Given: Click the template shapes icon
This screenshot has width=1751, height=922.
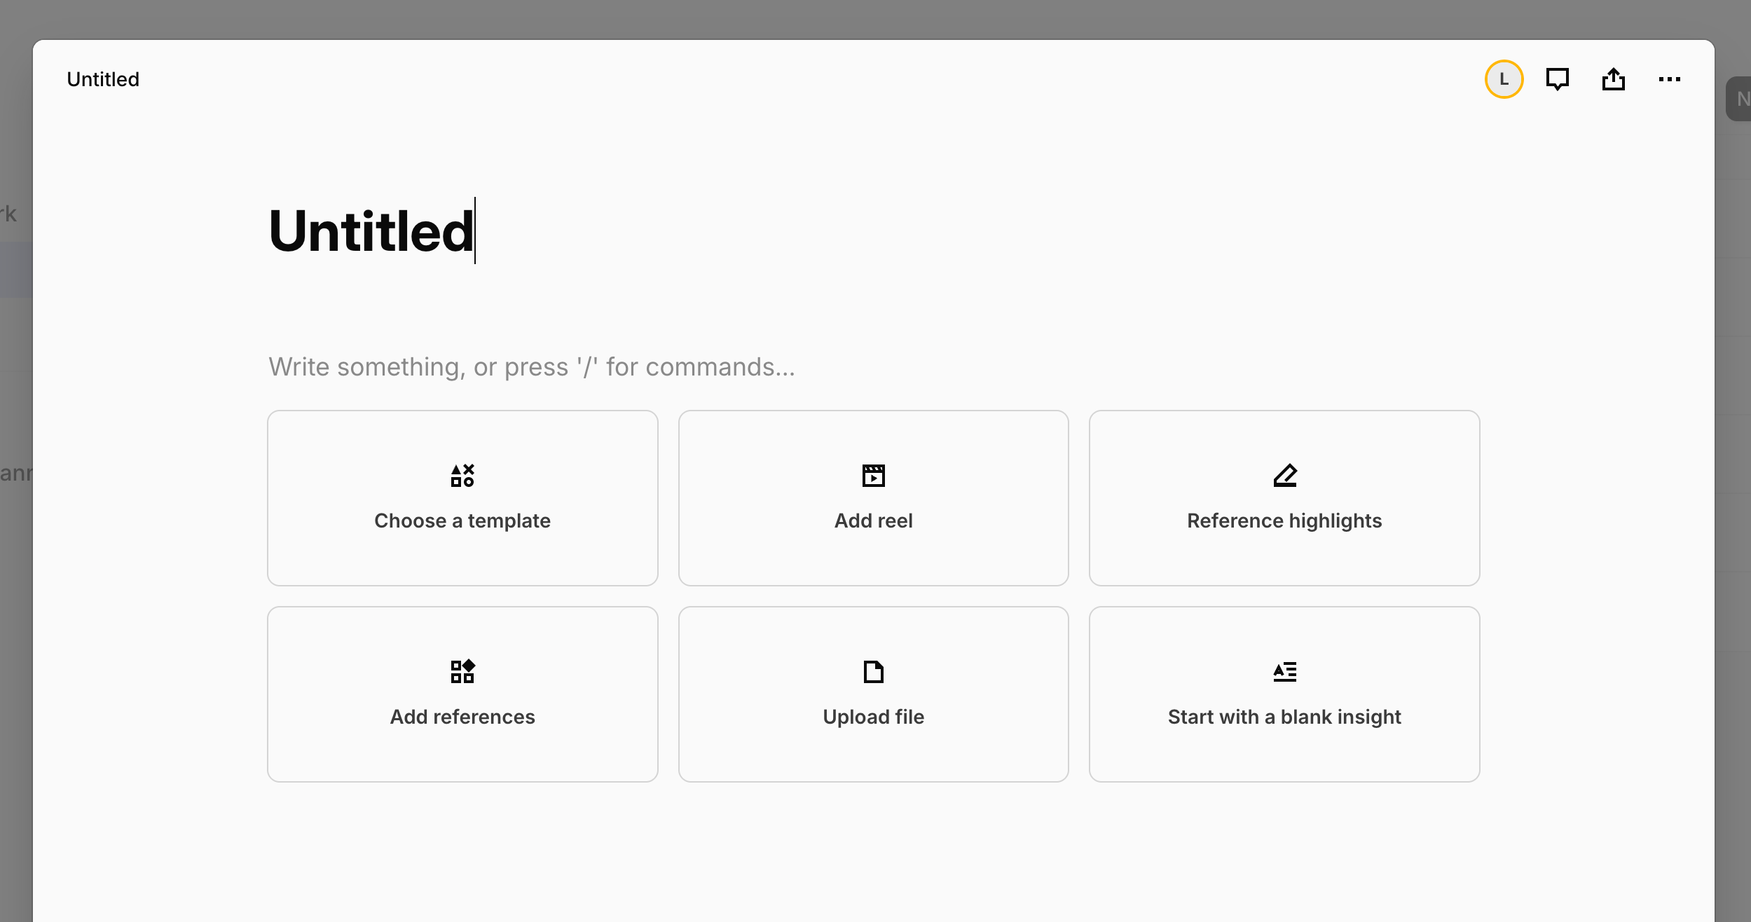Looking at the screenshot, I should pyautogui.click(x=462, y=476).
